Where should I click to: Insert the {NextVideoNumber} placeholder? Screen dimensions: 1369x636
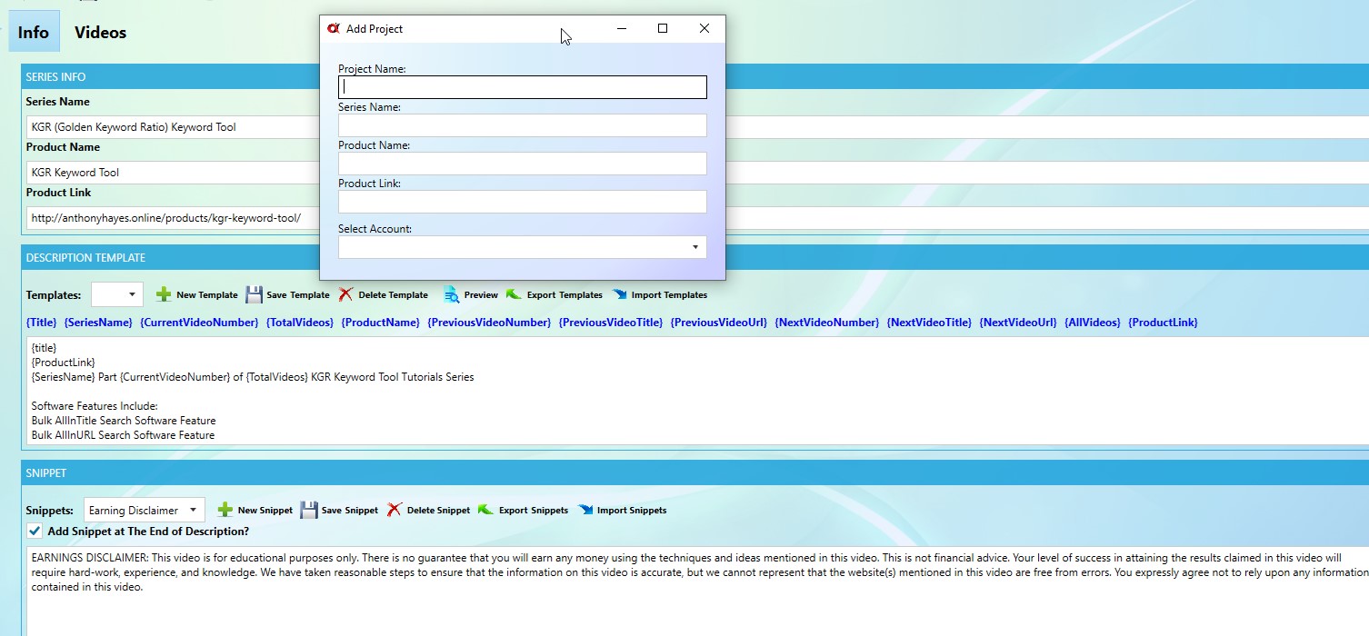tap(827, 323)
